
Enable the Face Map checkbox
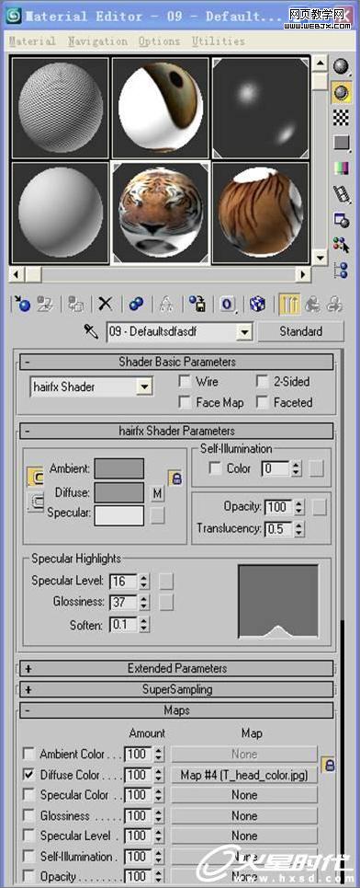pyautogui.click(x=185, y=402)
